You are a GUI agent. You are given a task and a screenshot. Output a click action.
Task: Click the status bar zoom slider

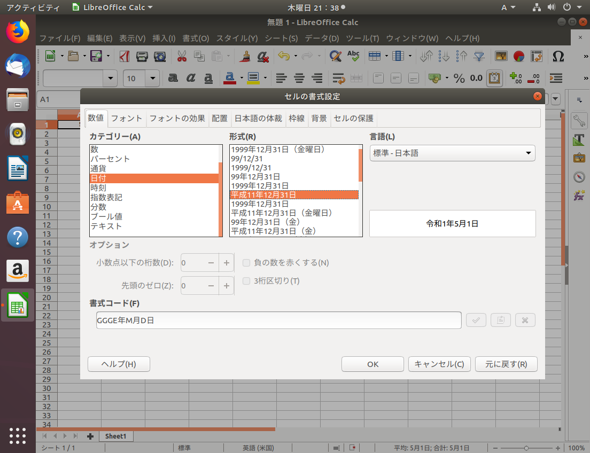526,448
